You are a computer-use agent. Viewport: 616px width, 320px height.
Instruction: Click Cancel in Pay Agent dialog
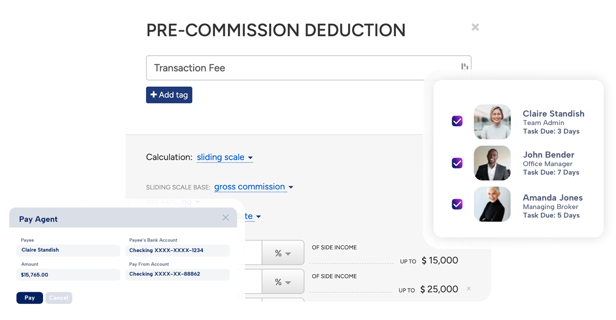pyautogui.click(x=59, y=298)
